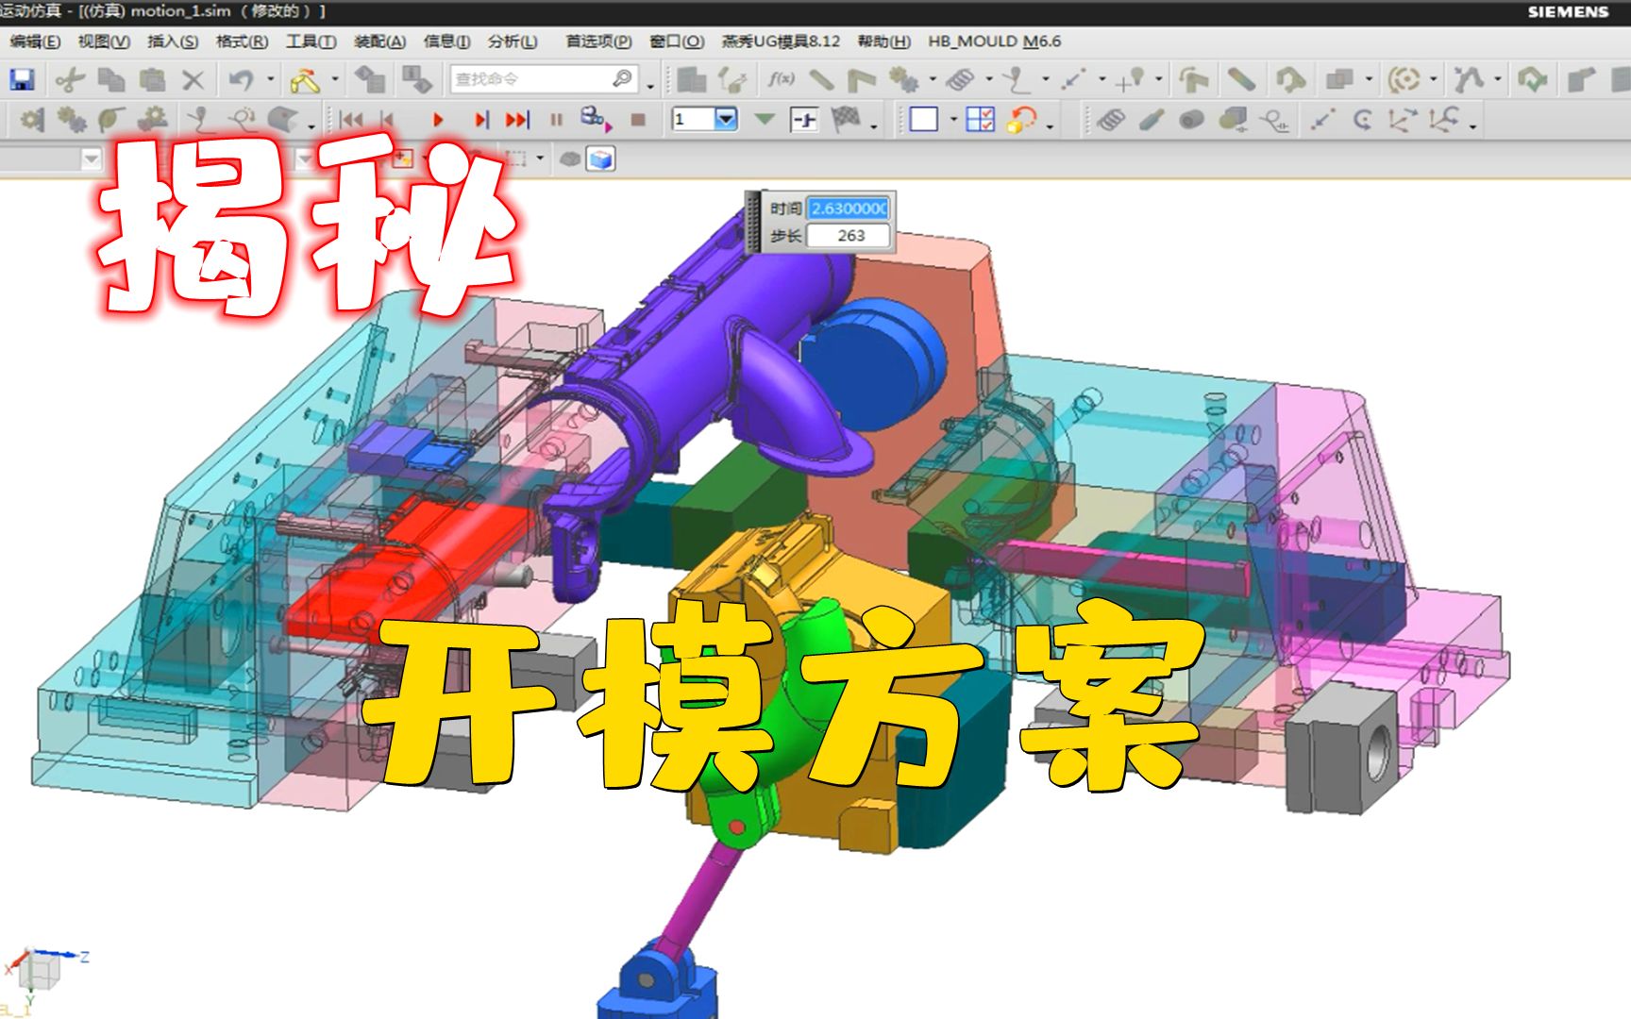This screenshot has height=1019, width=1631.
Task: Open the f(x) function expression tool
Action: coord(782,80)
